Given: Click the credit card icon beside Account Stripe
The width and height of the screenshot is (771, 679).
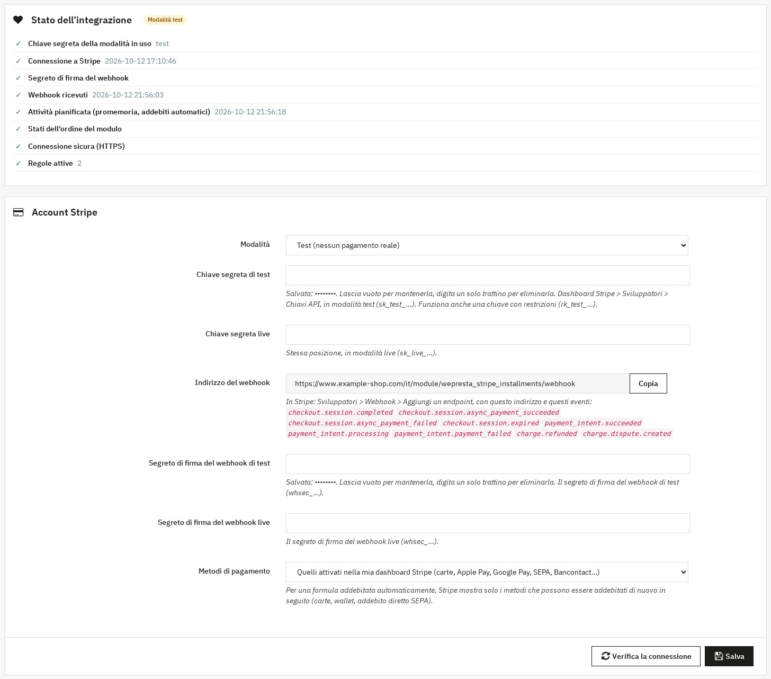Looking at the screenshot, I should click(x=19, y=212).
